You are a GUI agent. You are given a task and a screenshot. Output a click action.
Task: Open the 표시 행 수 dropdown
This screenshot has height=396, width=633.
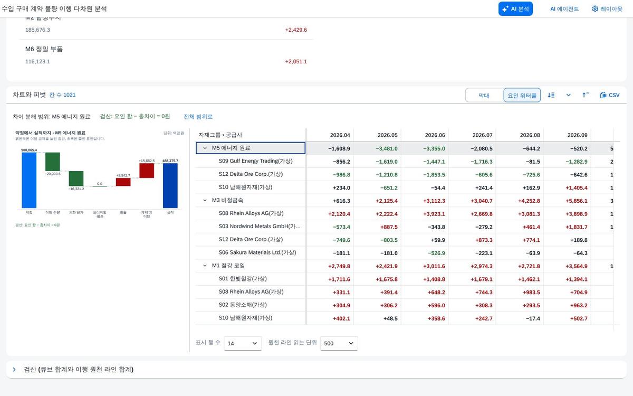(243, 343)
